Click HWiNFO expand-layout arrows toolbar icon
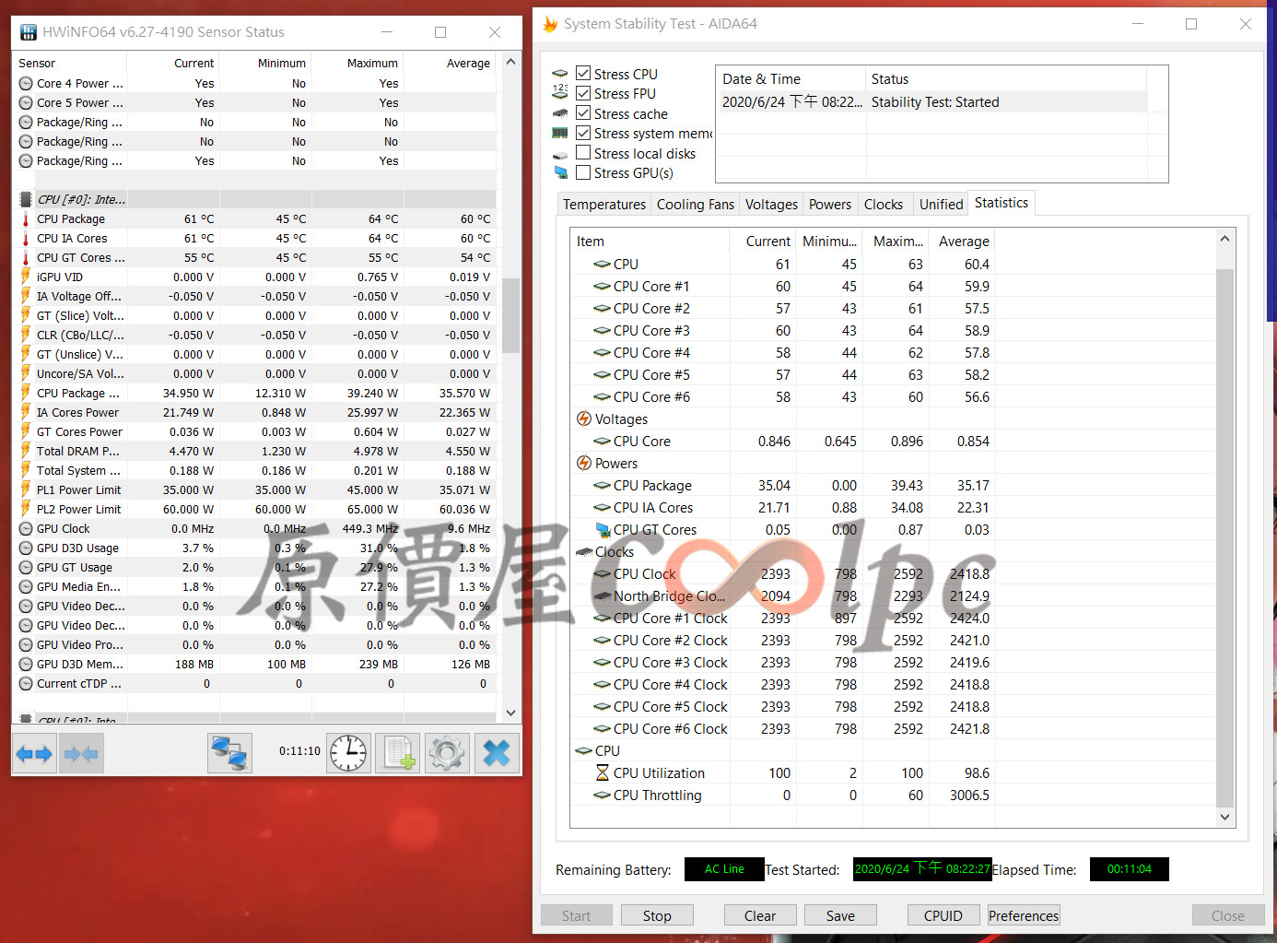1277x943 pixels. (35, 754)
